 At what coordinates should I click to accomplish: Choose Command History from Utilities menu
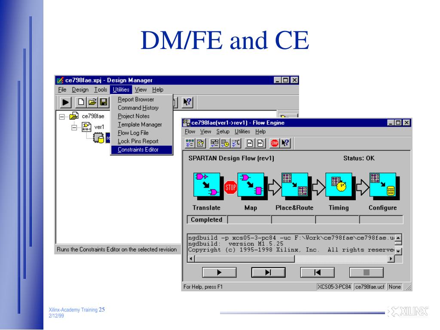click(142, 108)
